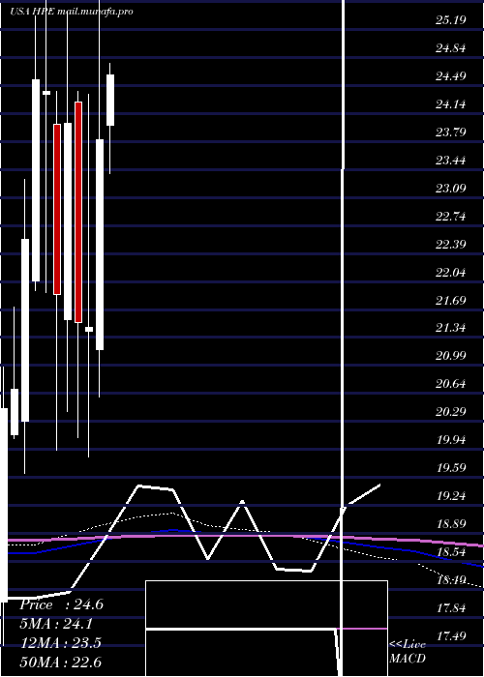This screenshot has height=677, width=484.
Task: Click the 17.49 price axis label
Action: [451, 636]
